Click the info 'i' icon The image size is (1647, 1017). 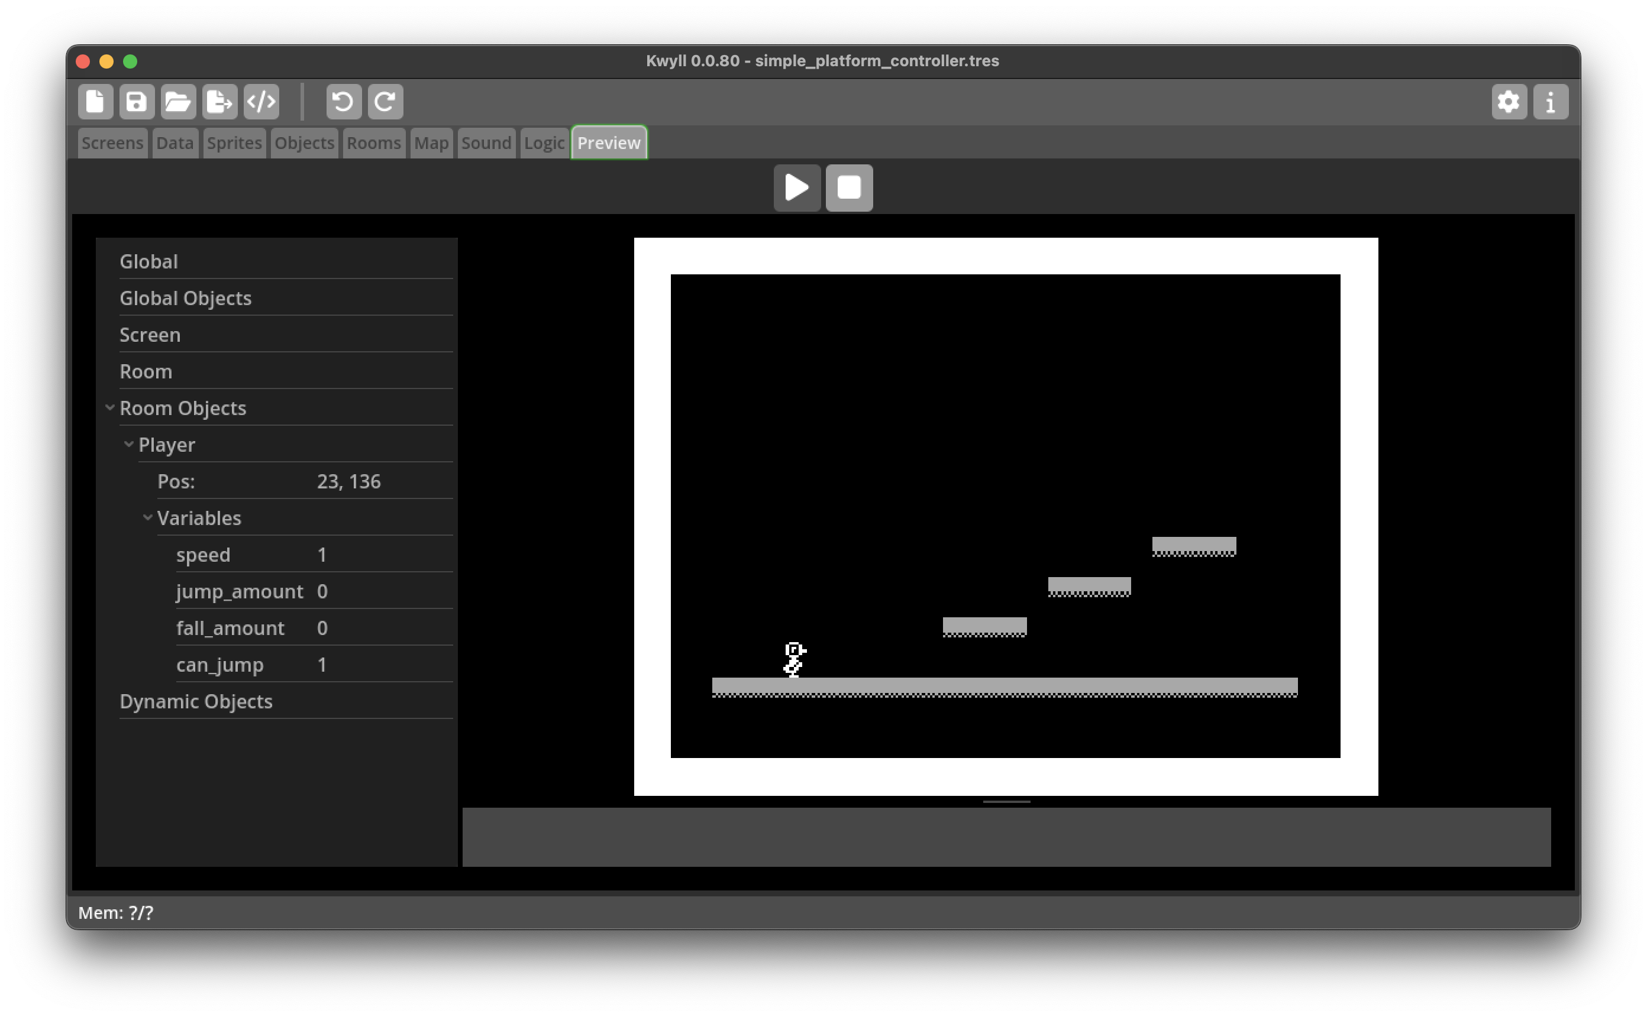click(1550, 102)
